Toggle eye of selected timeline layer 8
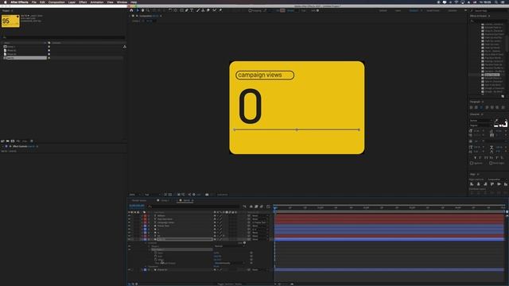Image resolution: width=509 pixels, height=286 pixels. (129, 239)
